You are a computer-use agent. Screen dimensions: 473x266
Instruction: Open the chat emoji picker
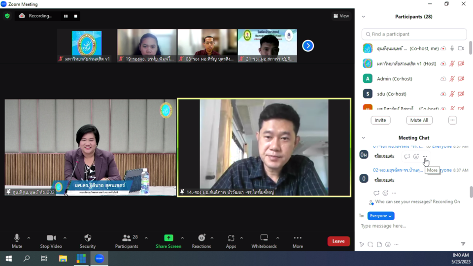[x=388, y=244]
